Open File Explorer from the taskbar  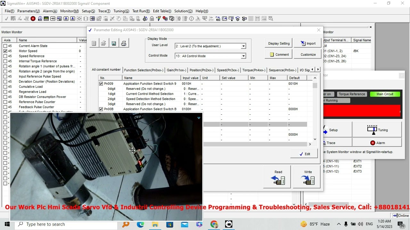tap(155, 224)
